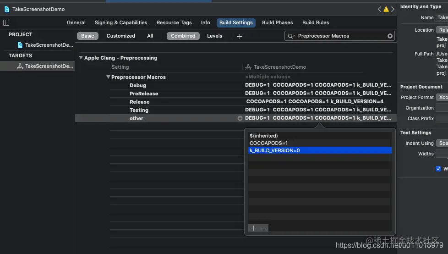Open the Project Format dropdown
Screen dimensions: 448x254
(x=443, y=97)
